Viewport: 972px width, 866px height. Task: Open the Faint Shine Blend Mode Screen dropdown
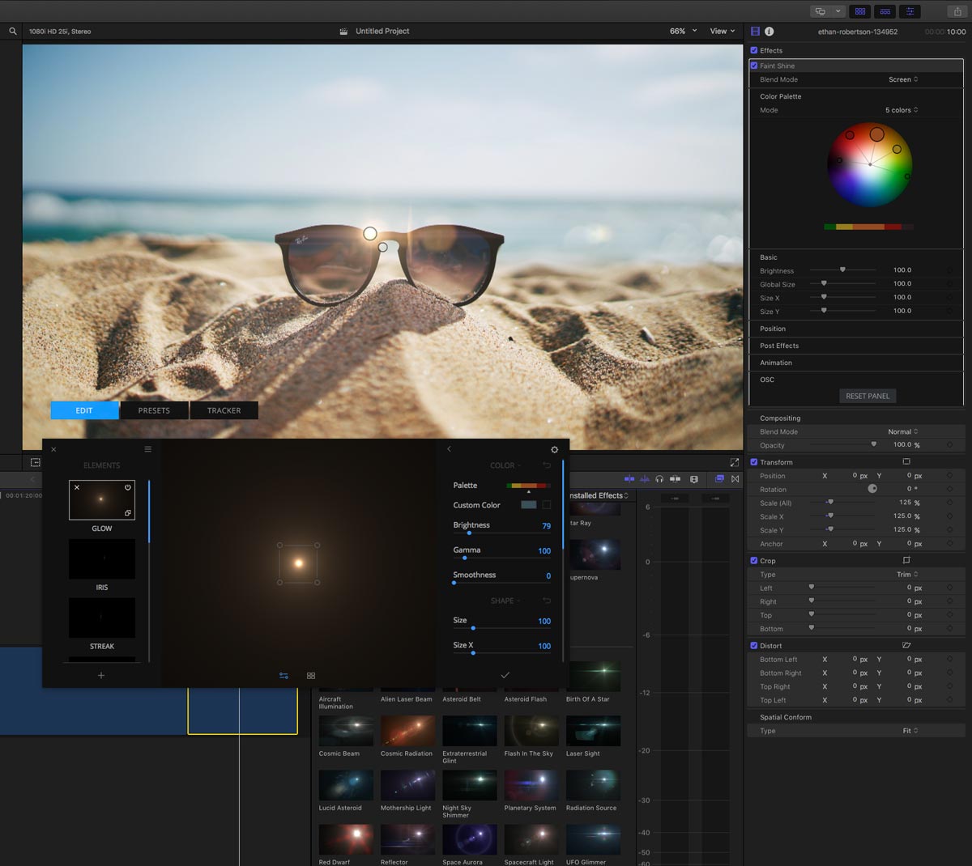pos(903,79)
